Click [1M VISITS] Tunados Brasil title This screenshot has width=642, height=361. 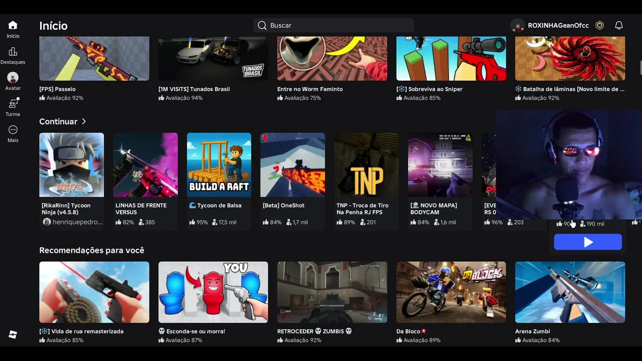coord(194,89)
